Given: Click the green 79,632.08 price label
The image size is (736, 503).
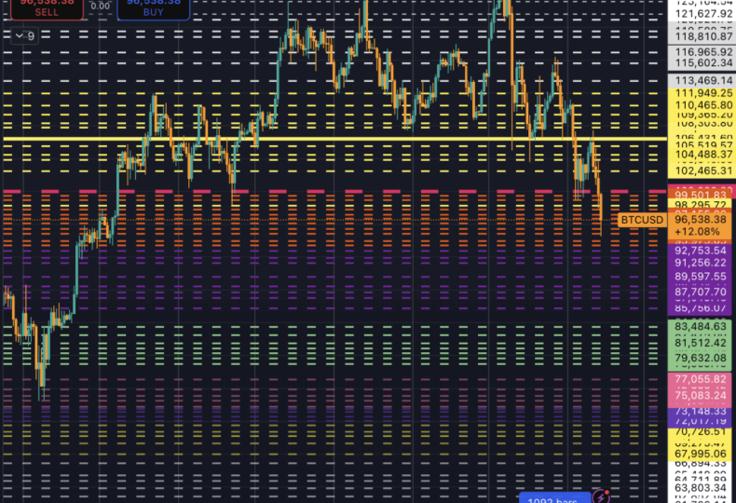Looking at the screenshot, I should click(701, 358).
